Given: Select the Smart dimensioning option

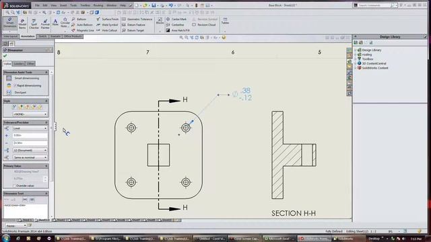Looking at the screenshot, I should 24,78.
